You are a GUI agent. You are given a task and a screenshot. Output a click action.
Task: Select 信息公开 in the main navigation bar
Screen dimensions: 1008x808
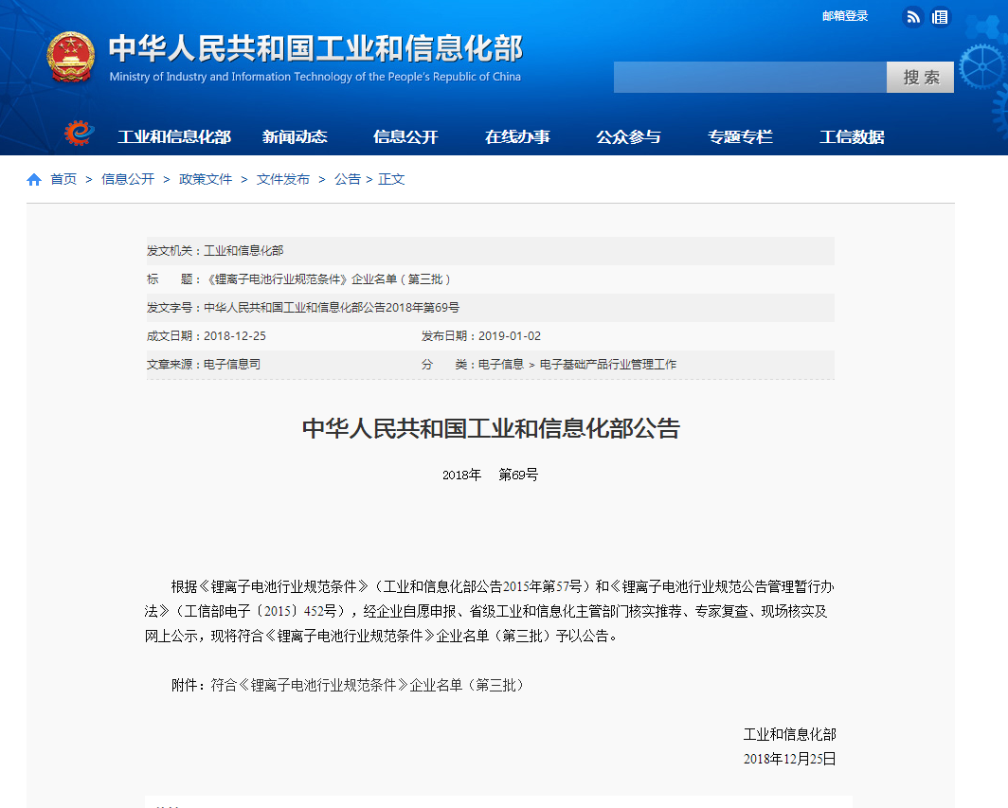[x=405, y=137]
